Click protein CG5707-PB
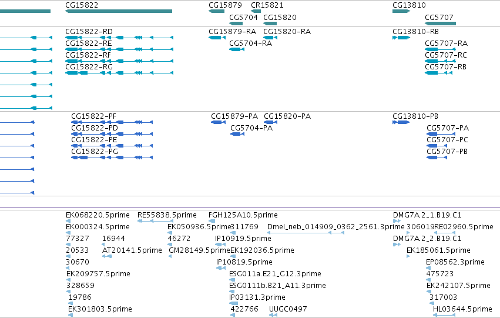The width and height of the screenshot is (500, 318). pos(437,158)
